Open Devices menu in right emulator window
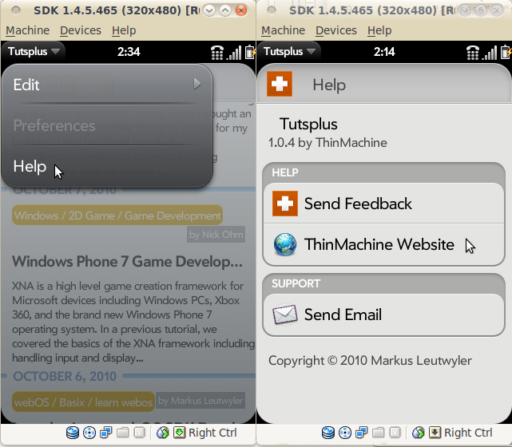Image resolution: width=512 pixels, height=447 pixels. [336, 30]
